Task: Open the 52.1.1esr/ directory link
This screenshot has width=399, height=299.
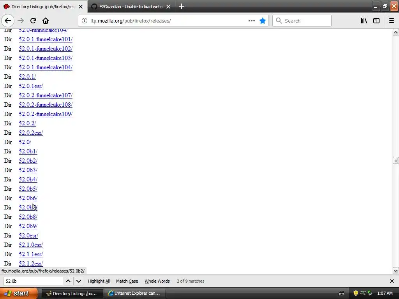Action: click(31, 254)
